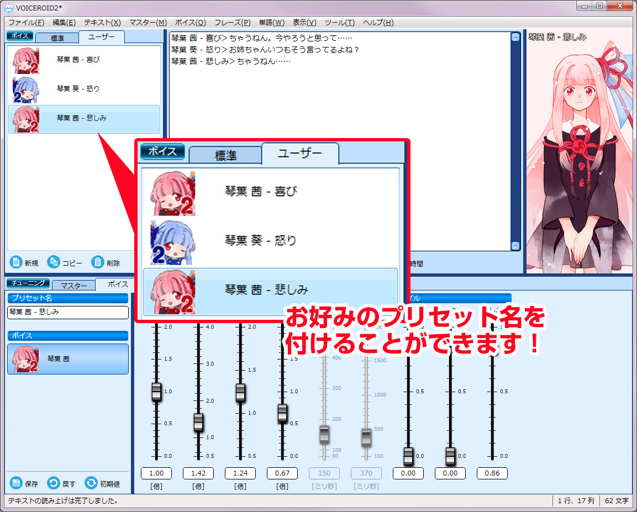637x512 pixels.
Task: Click text editor scrollbar down arrow
Action: [x=515, y=246]
